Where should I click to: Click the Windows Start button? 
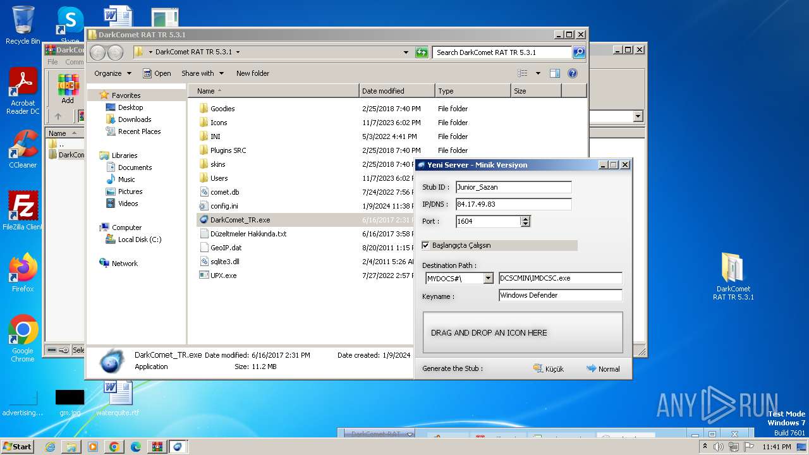(17, 447)
